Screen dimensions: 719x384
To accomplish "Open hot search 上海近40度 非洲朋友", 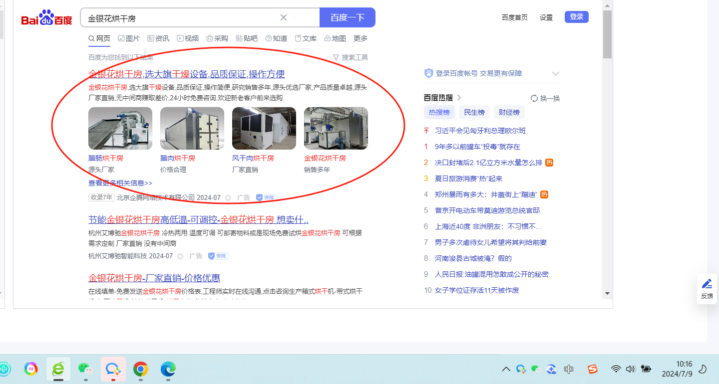I will coord(488,226).
